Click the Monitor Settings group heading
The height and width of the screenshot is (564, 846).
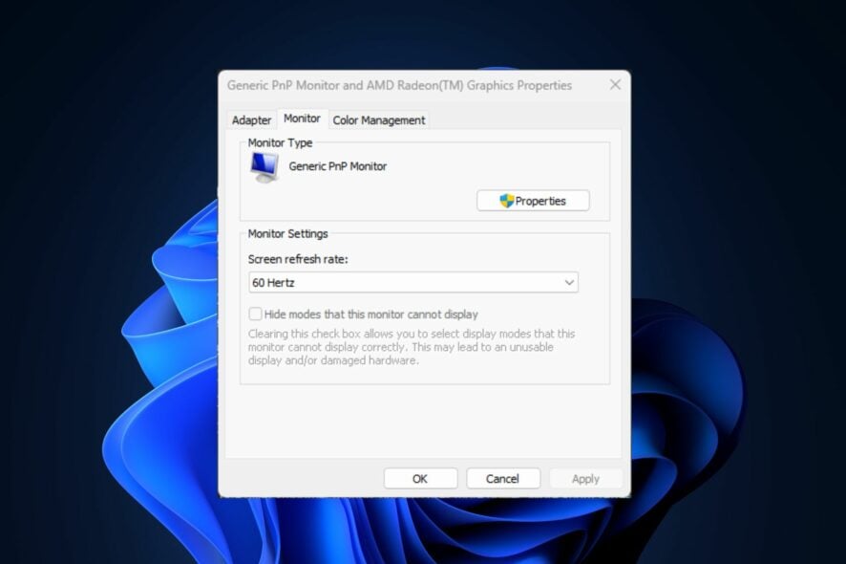tap(287, 234)
